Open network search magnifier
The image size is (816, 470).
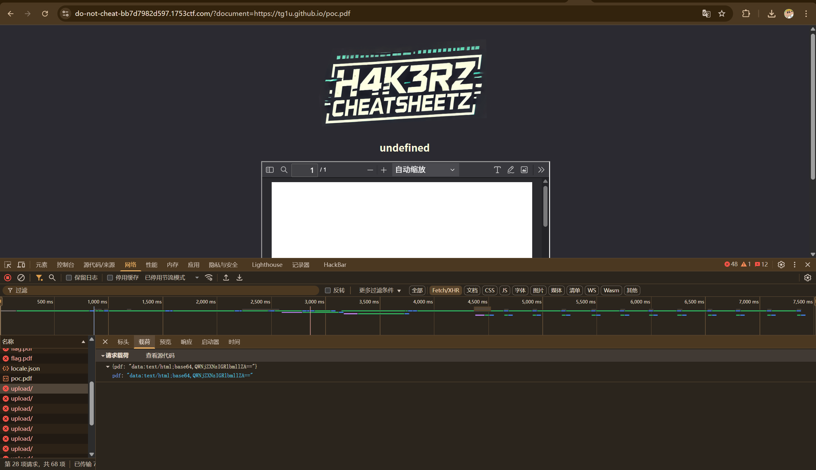[x=52, y=278]
